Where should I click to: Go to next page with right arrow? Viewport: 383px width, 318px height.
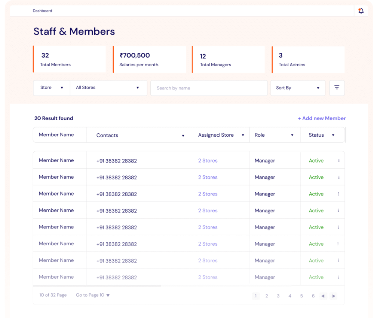click(x=334, y=296)
